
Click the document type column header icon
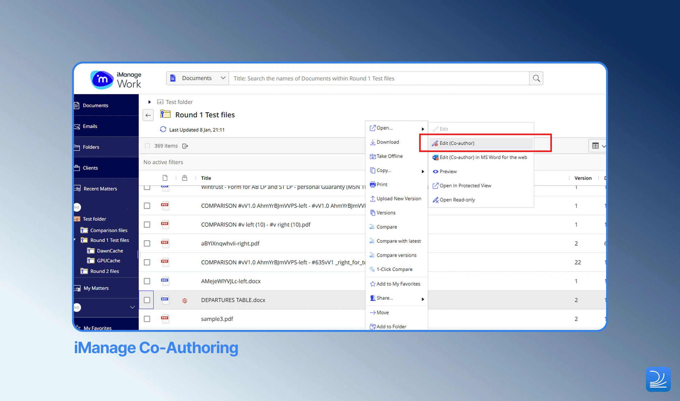(x=165, y=178)
